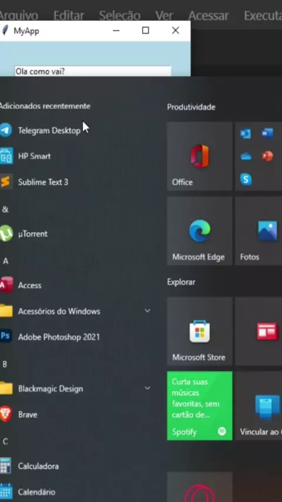Open the Calendário icon
282x502 pixels.
[x=6, y=491]
